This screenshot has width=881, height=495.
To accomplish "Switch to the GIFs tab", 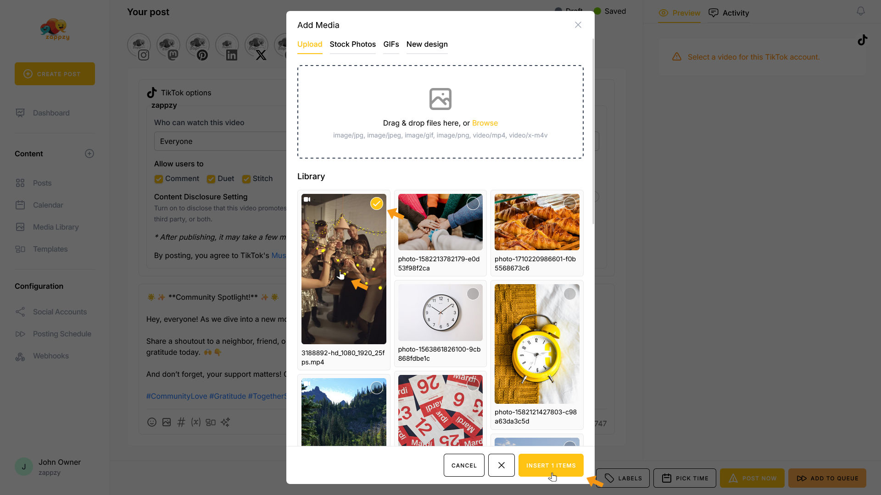I will [391, 44].
